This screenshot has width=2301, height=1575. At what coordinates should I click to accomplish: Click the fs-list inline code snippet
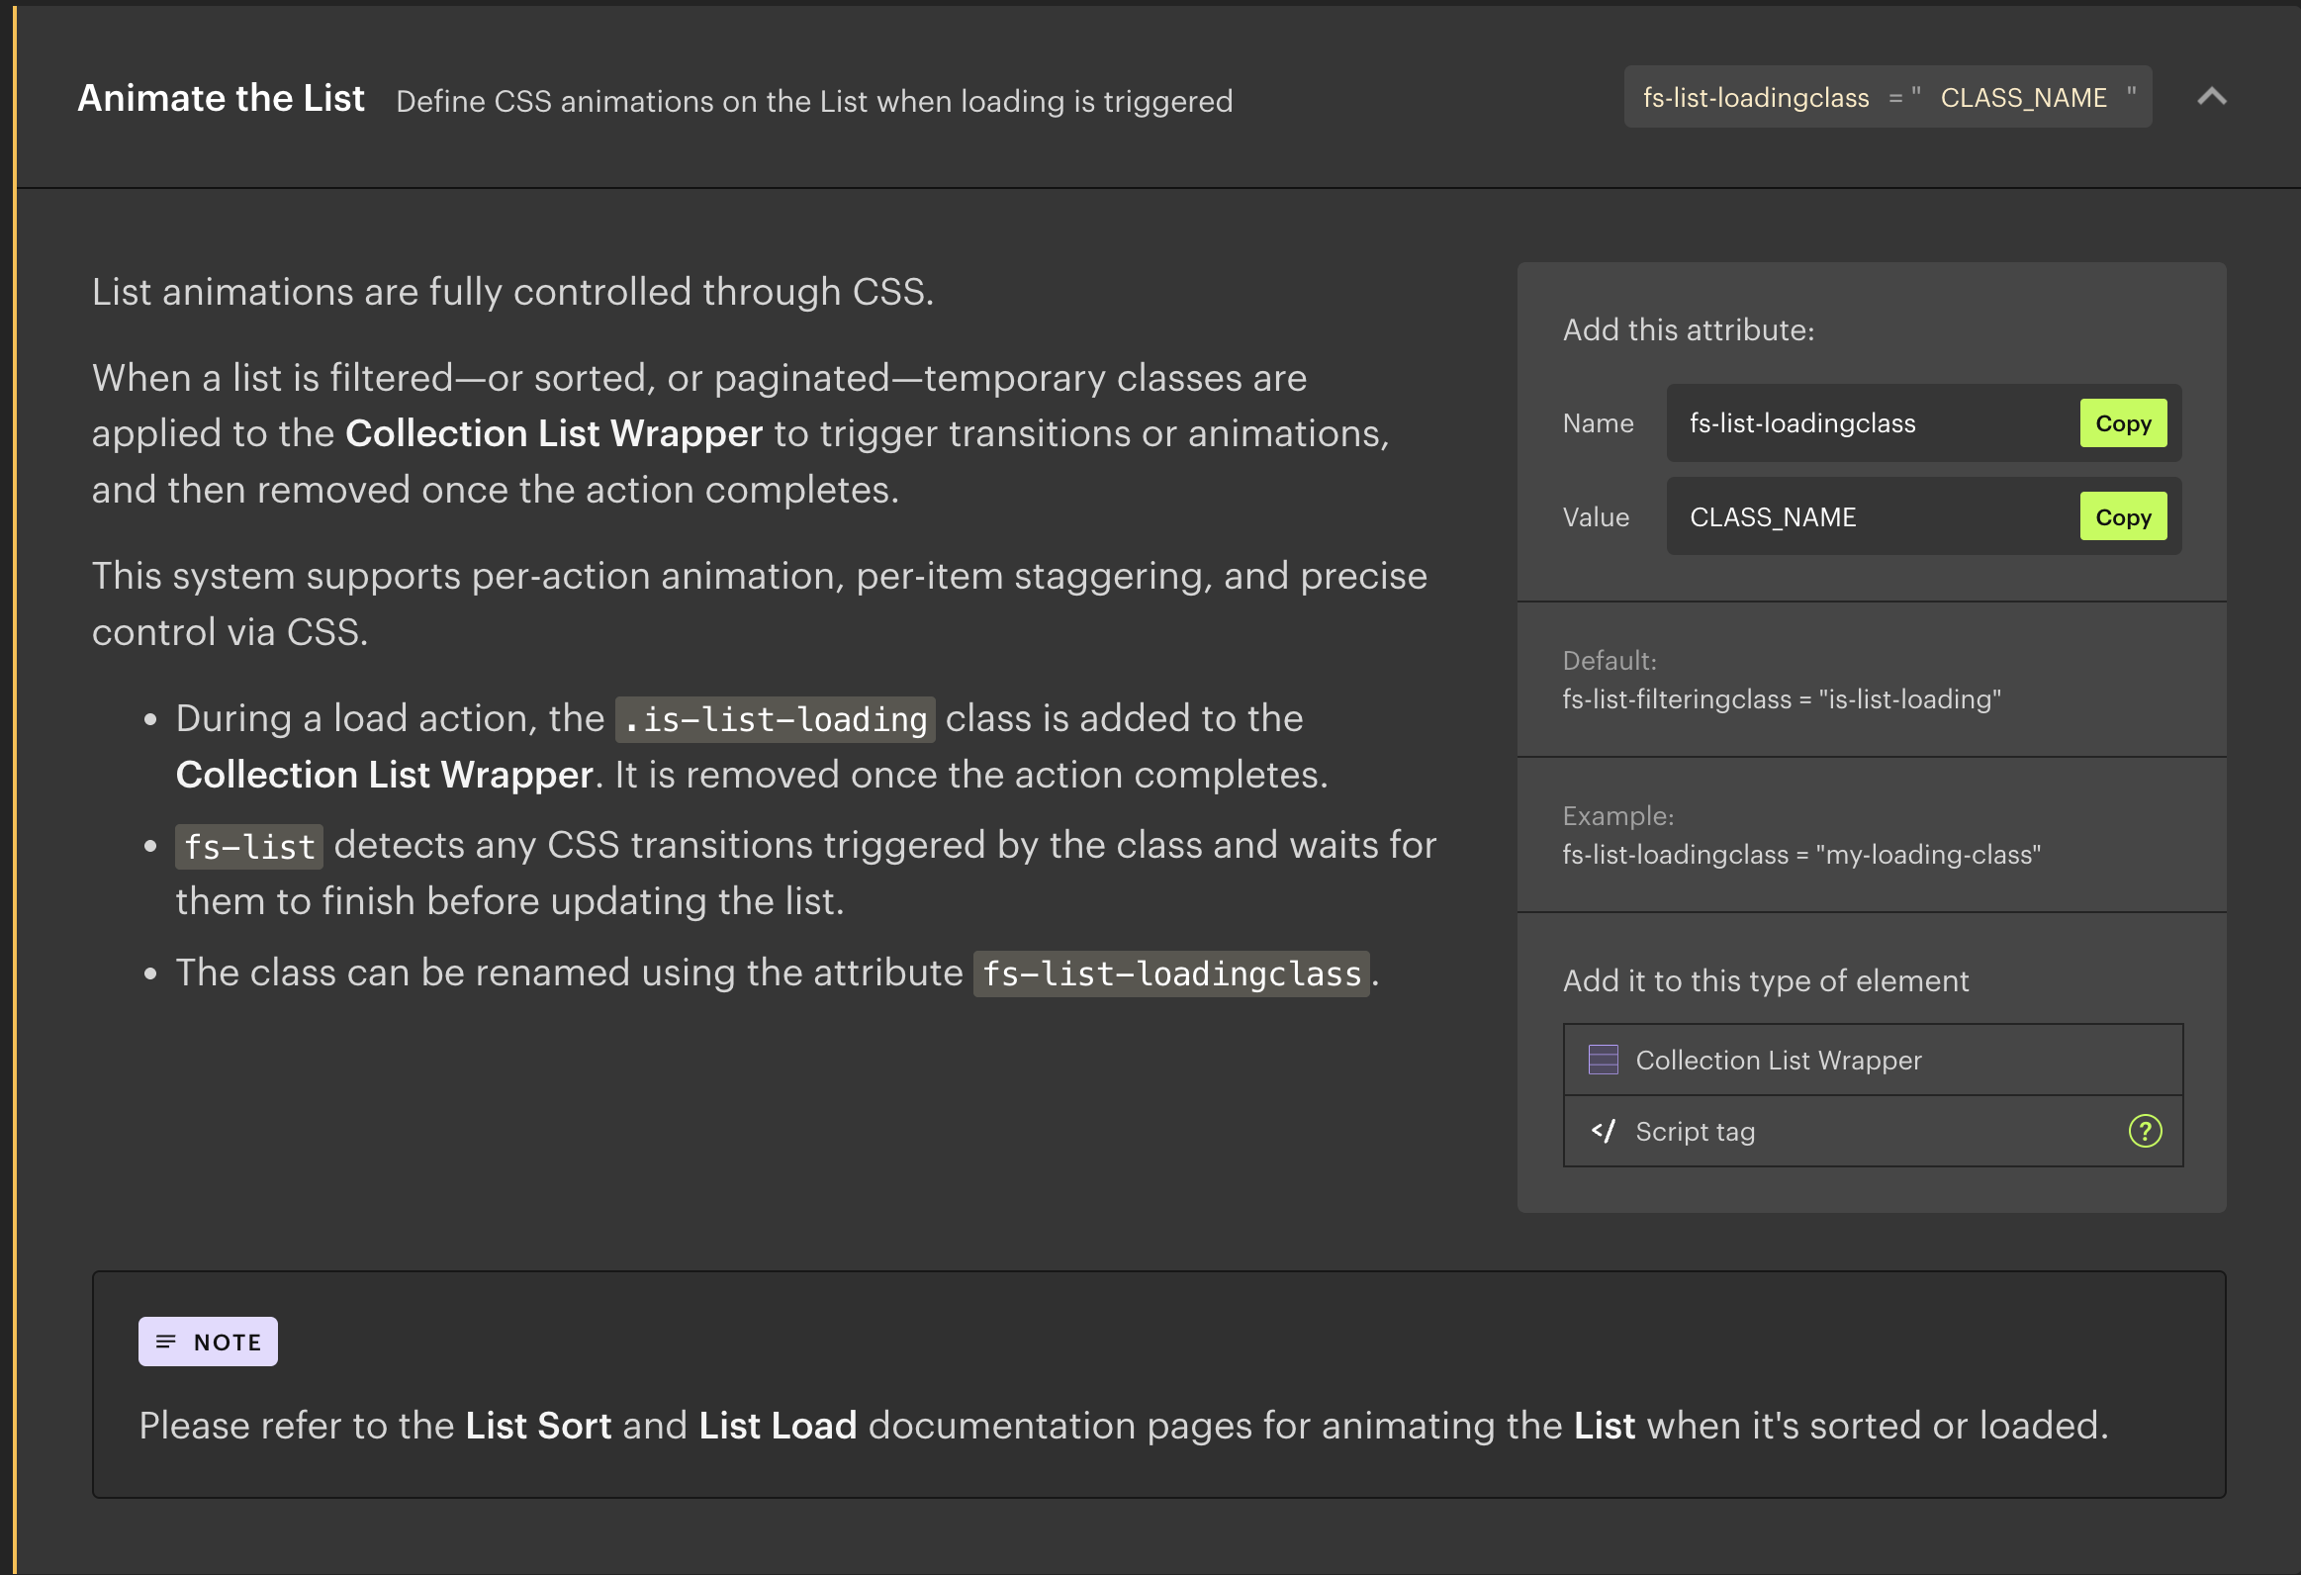tap(248, 847)
